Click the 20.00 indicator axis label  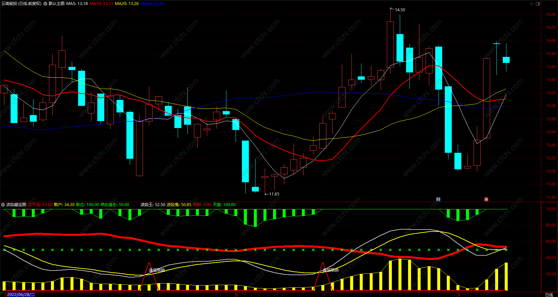coord(551,274)
